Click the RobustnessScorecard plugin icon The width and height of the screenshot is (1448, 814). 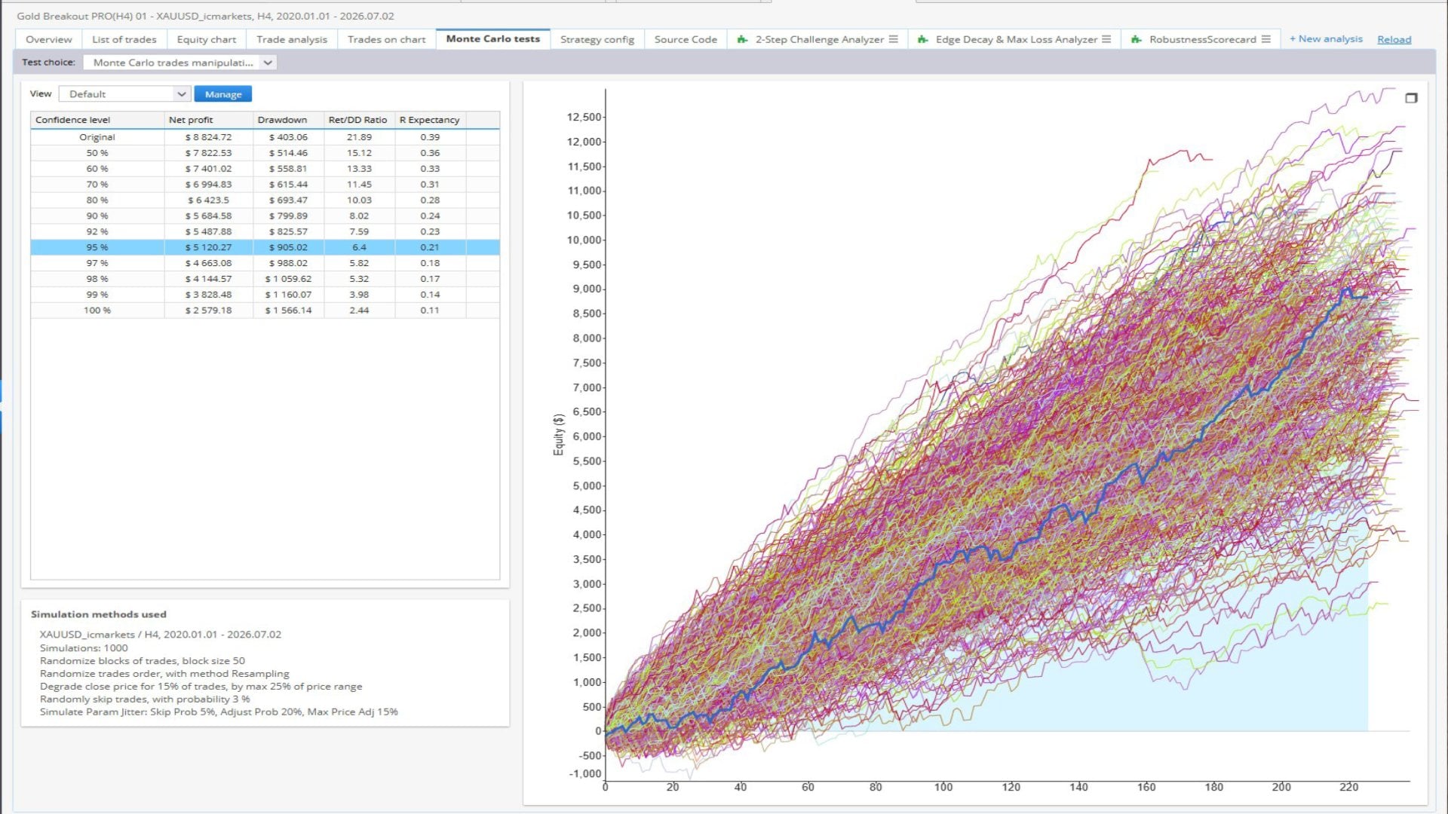1136,39
